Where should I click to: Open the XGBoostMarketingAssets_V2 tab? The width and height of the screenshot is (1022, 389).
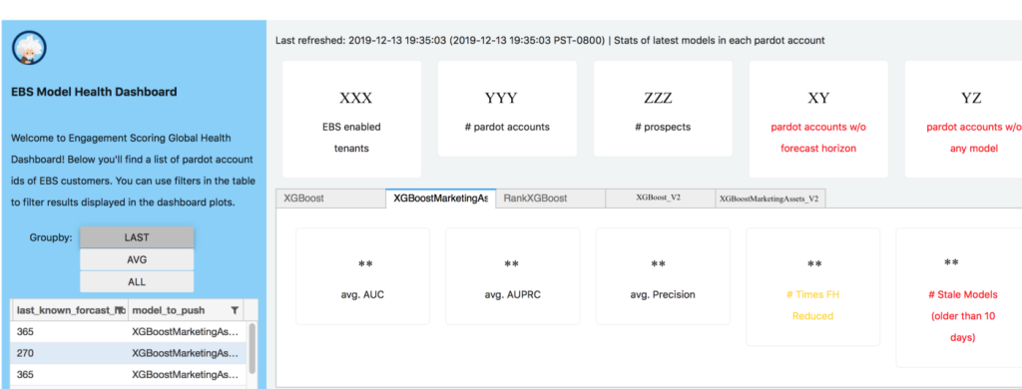coord(770,198)
